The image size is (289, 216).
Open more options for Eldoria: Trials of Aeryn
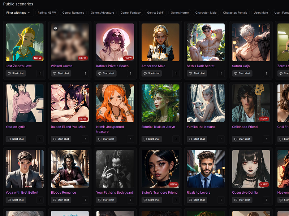(176, 139)
